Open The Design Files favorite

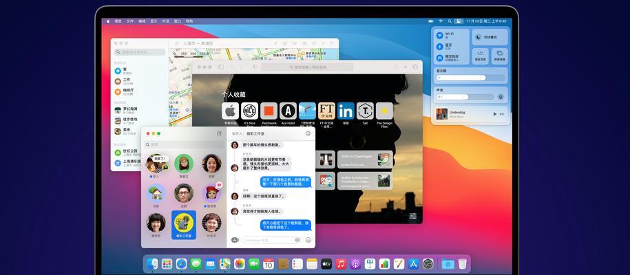pos(384,111)
